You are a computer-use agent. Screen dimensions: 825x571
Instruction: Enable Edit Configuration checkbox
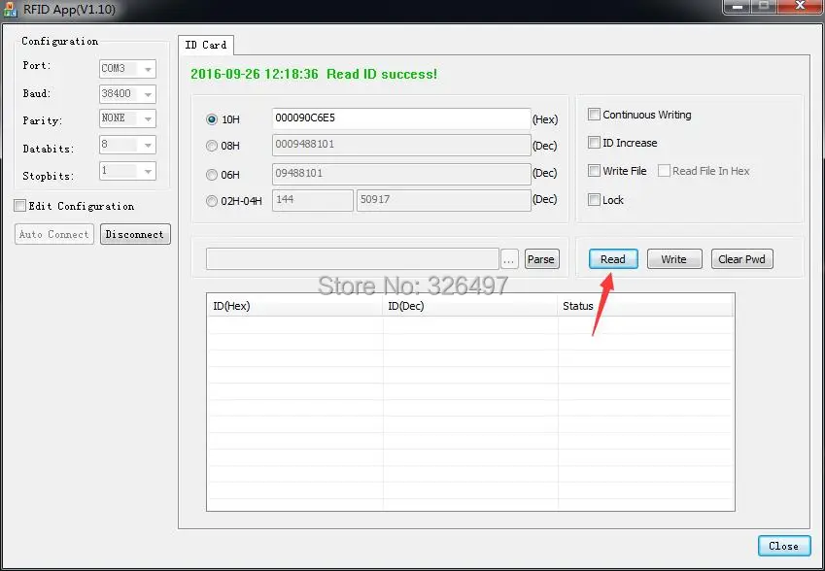tap(20, 206)
